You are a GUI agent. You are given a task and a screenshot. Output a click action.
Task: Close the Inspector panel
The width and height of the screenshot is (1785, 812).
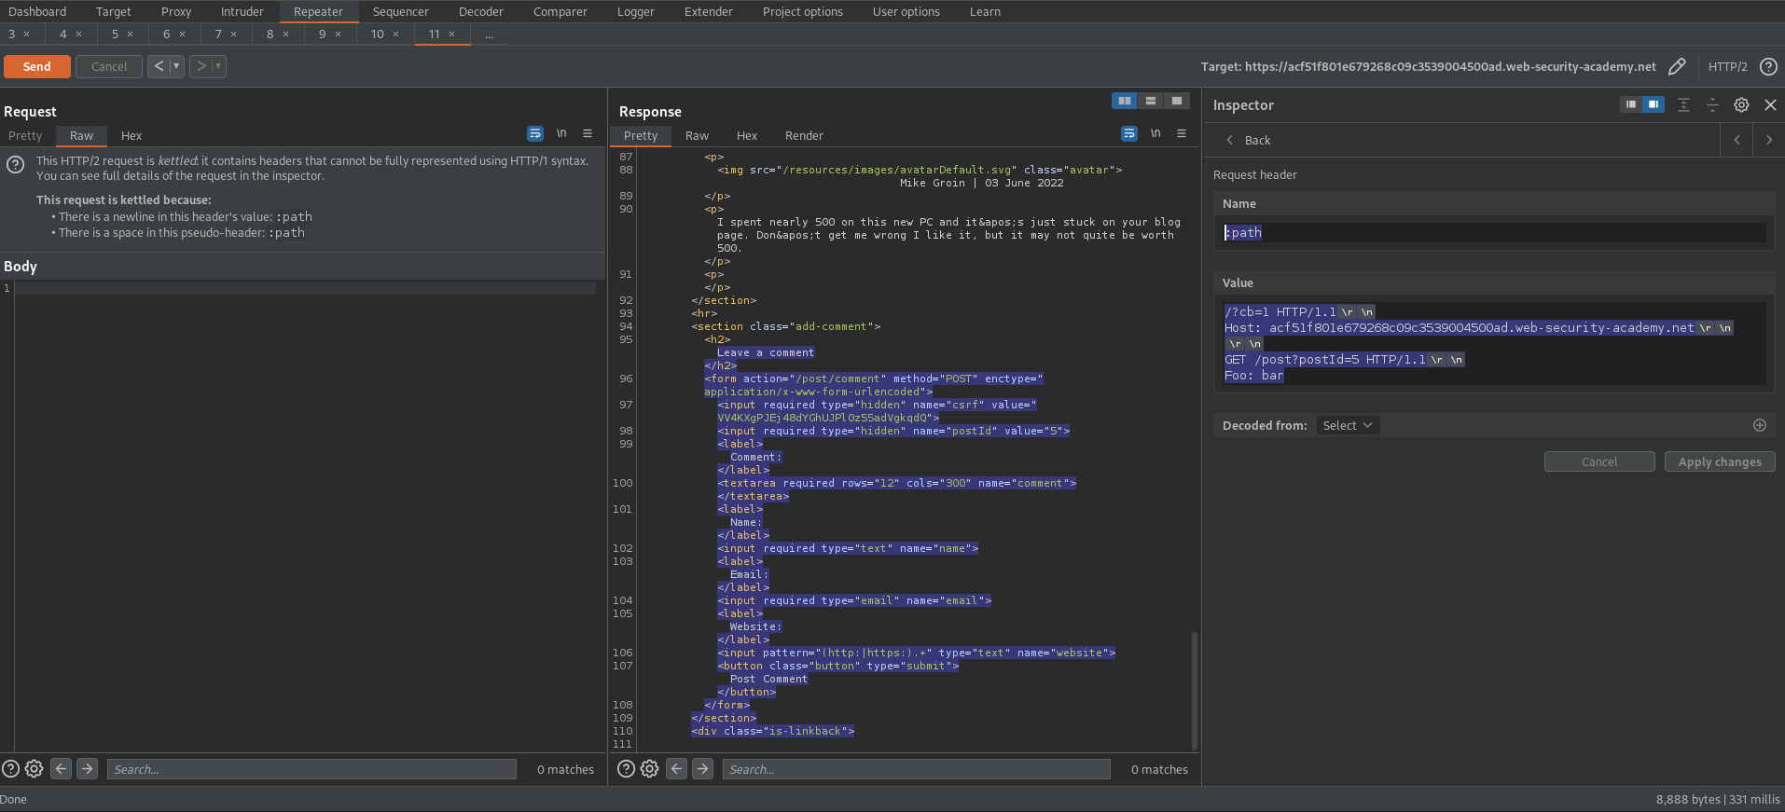tap(1770, 104)
